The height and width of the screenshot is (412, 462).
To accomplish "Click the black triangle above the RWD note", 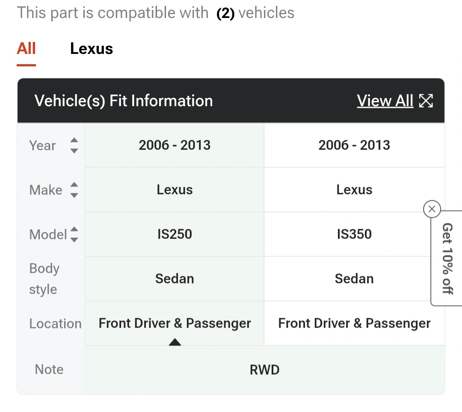I will click(175, 342).
